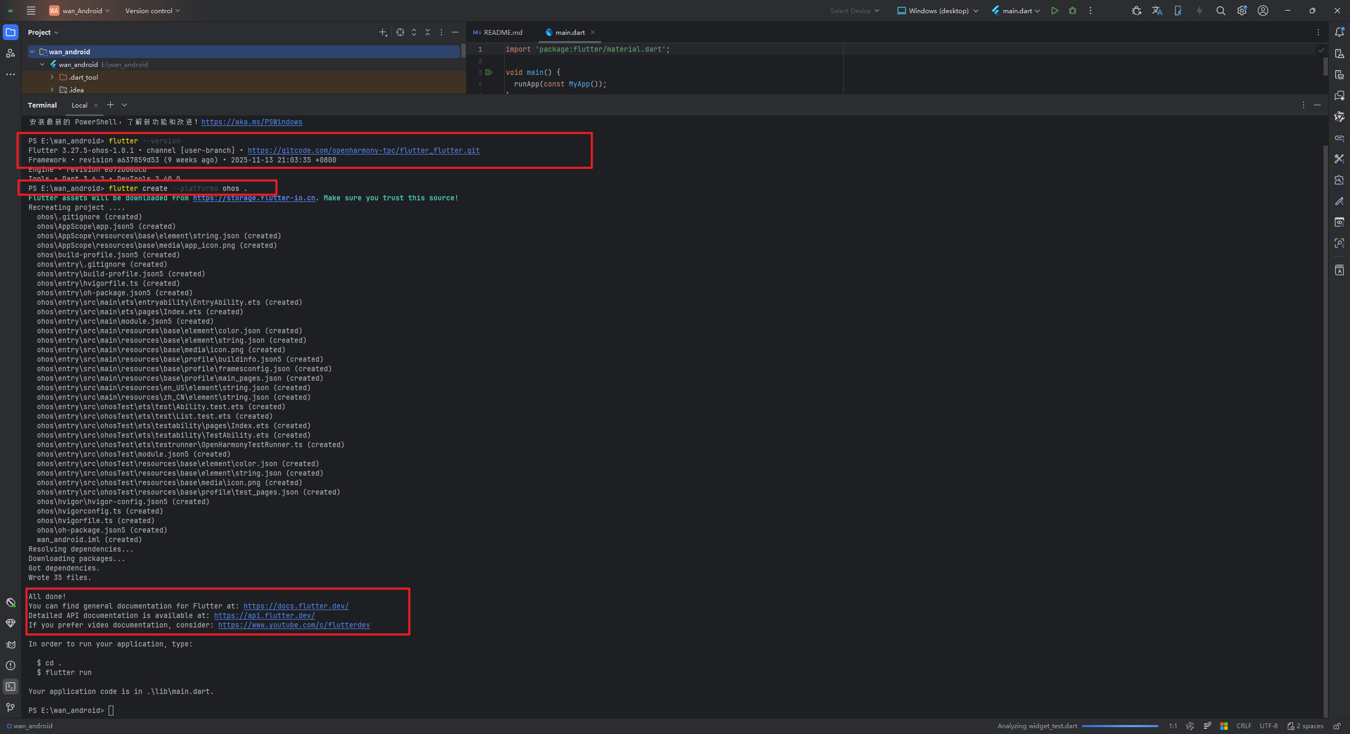The image size is (1350, 734).
Task: Open Problems icon in left sidebar
Action: [x=11, y=665]
